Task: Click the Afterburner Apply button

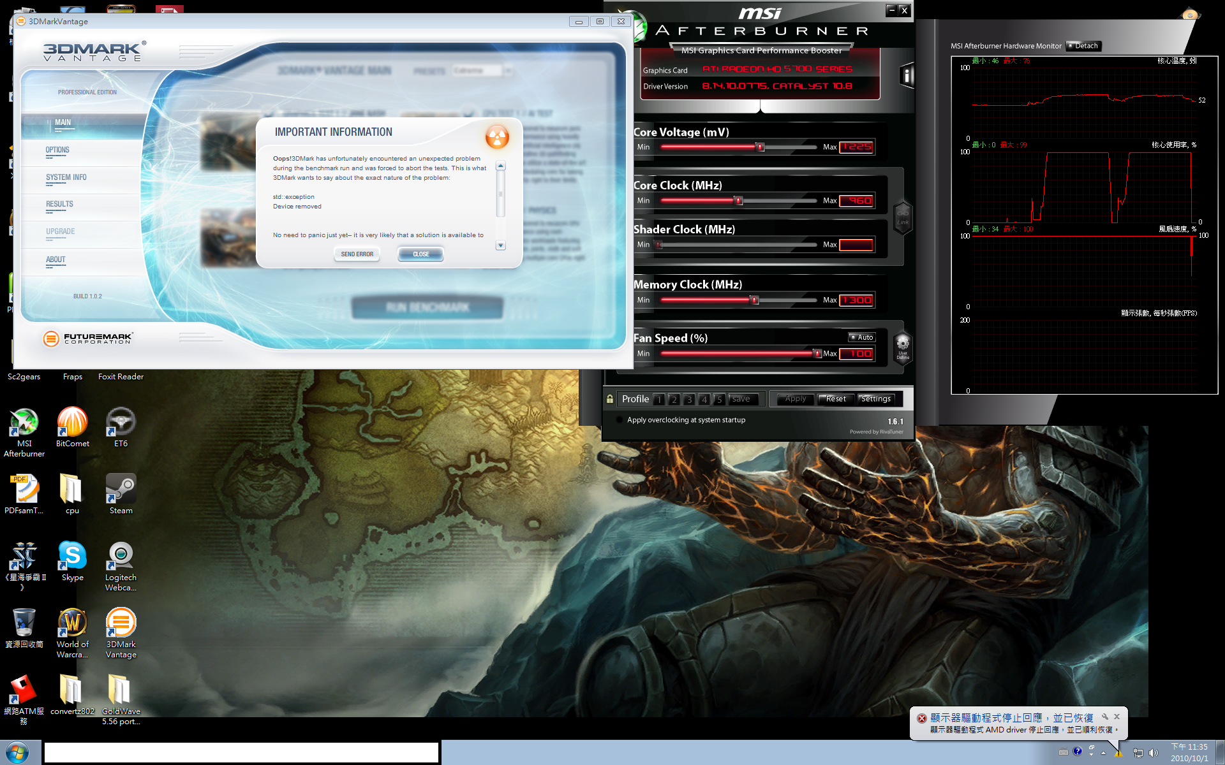Action: click(796, 399)
